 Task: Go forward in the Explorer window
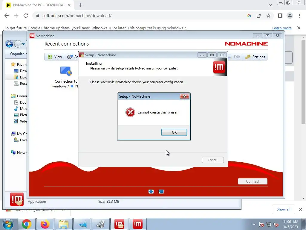click(x=18, y=44)
